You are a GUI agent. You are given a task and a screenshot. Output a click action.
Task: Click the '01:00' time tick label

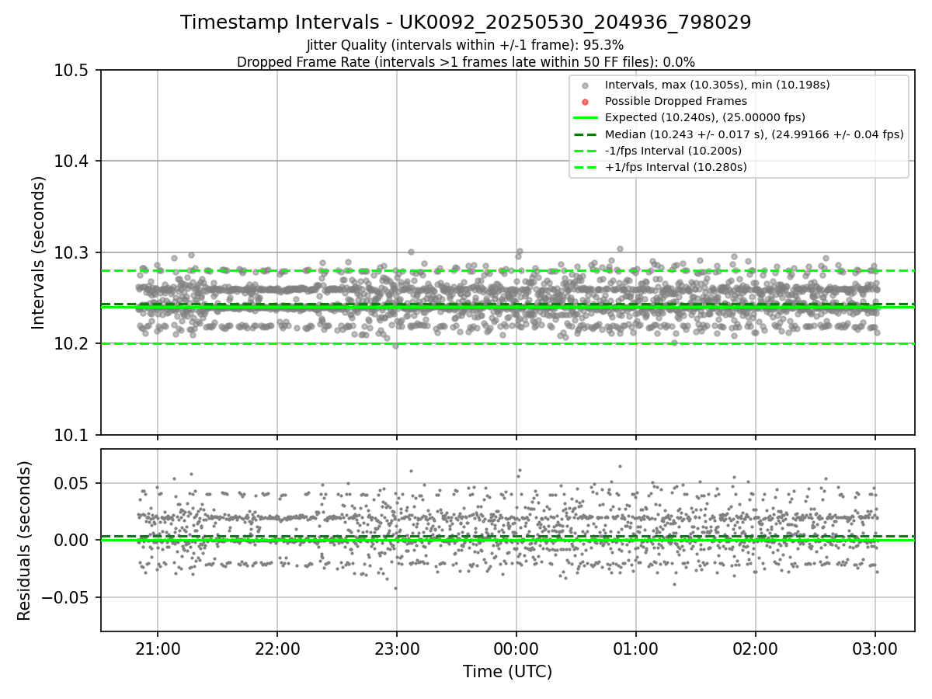(636, 648)
